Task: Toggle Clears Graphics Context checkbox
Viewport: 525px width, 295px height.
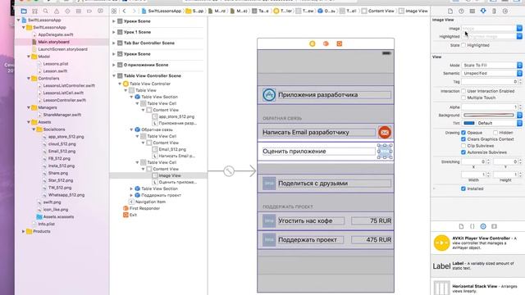Action: pos(463,139)
